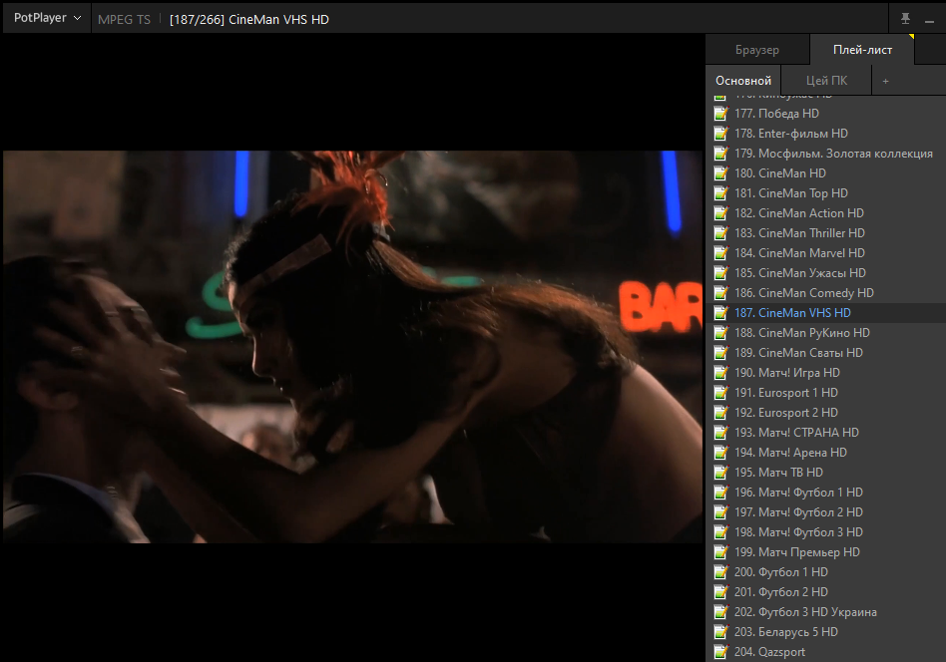The height and width of the screenshot is (662, 946).
Task: Select channel 194. Матч! Арена HD
Action: (x=825, y=453)
